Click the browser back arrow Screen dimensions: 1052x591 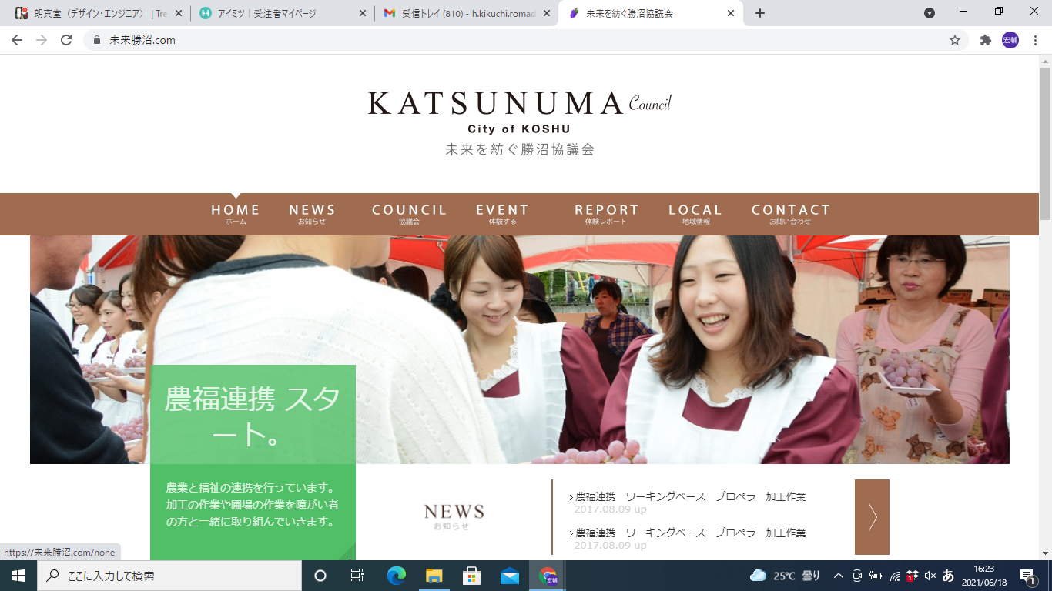point(17,40)
